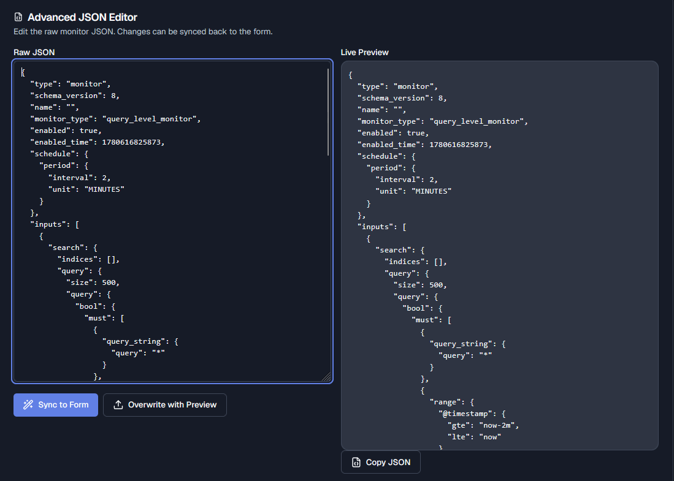Viewport: 674px width, 481px height.
Task: Click "bool": { line in Raw JSON
Action: (x=95, y=306)
